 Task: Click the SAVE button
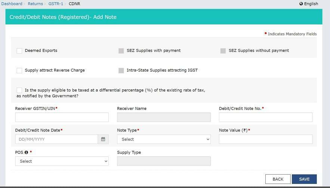pyautogui.click(x=304, y=179)
